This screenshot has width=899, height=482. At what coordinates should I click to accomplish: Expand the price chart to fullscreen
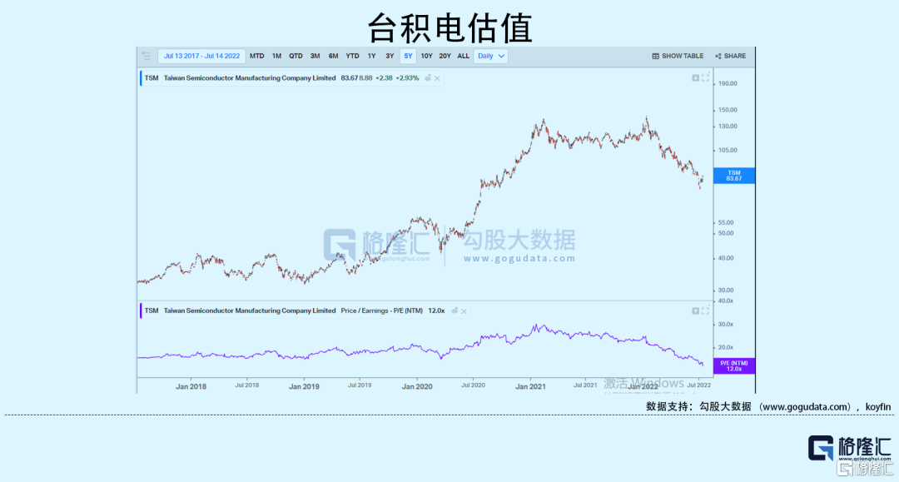(x=706, y=77)
